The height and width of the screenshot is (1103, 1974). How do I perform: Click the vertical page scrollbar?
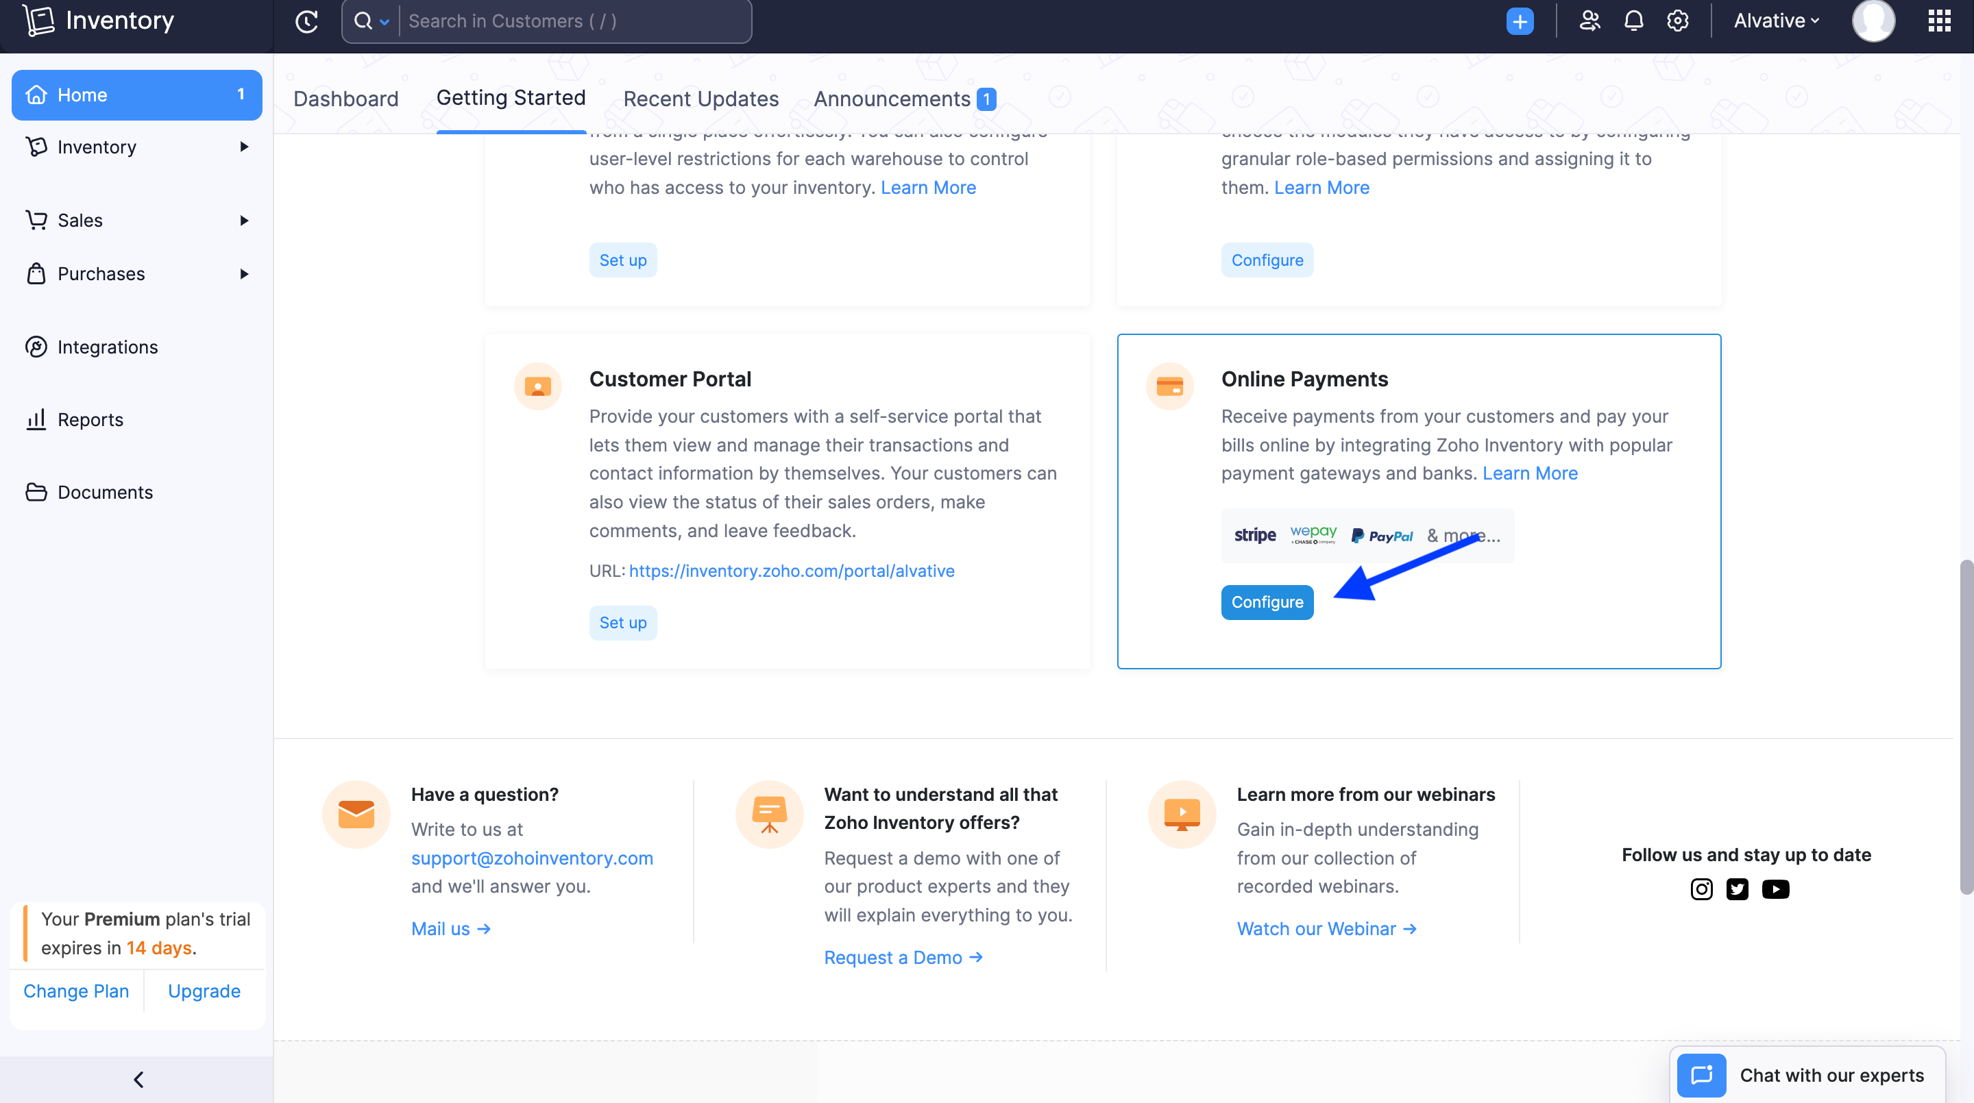(1966, 728)
